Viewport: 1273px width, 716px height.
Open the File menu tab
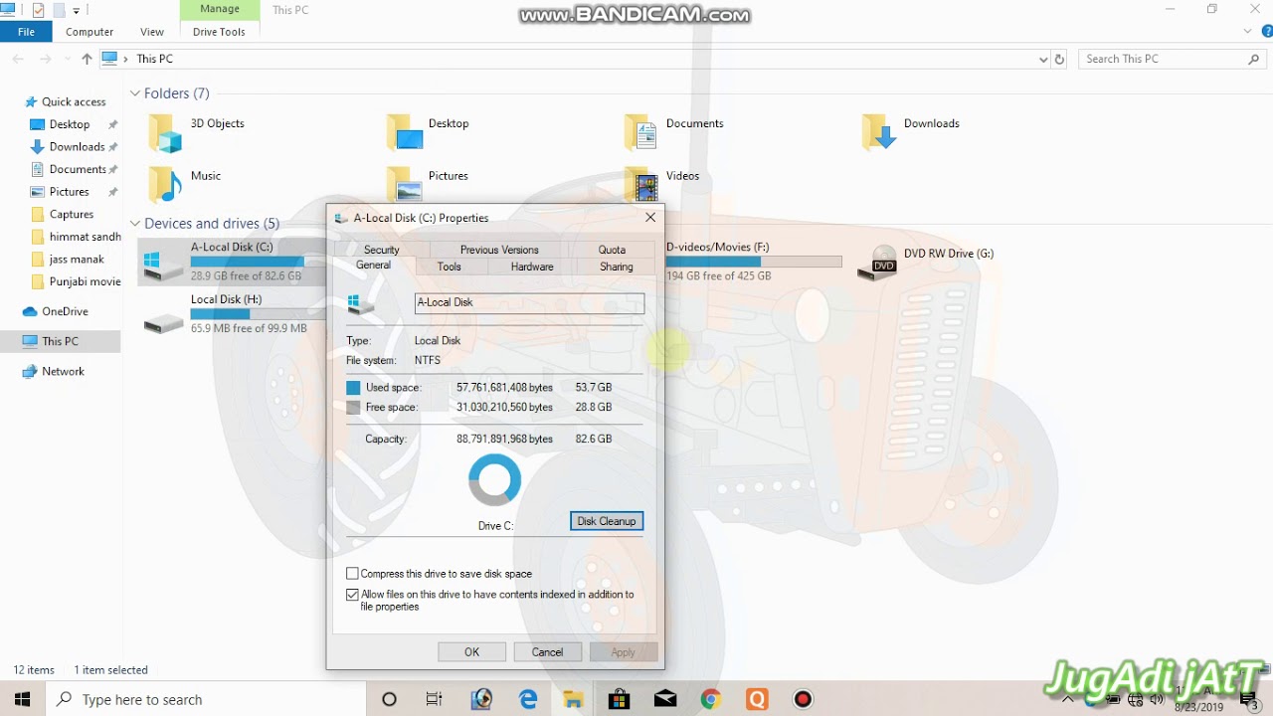pyautogui.click(x=27, y=32)
